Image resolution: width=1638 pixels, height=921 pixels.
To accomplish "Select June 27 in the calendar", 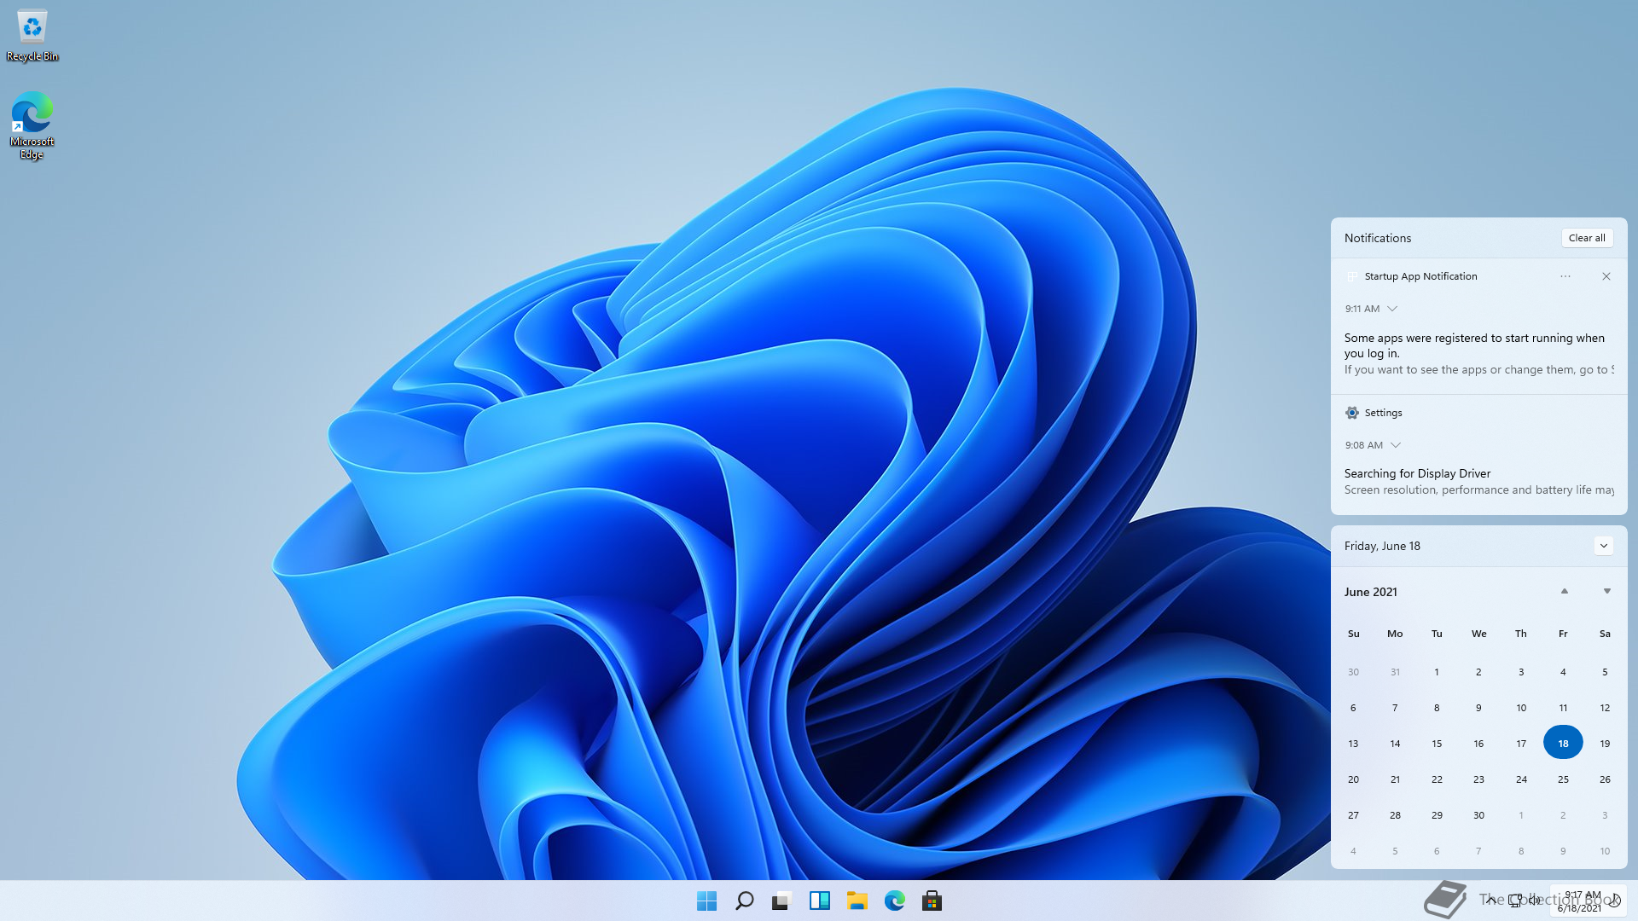I will click(x=1353, y=815).
